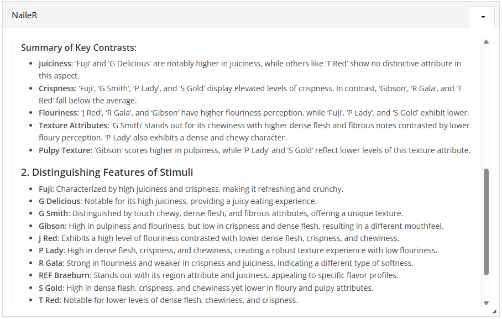Click the vertical scrollbar thumb
This screenshot has width=502, height=319.
[486, 222]
